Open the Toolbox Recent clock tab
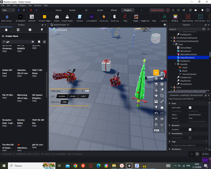 [30, 30]
